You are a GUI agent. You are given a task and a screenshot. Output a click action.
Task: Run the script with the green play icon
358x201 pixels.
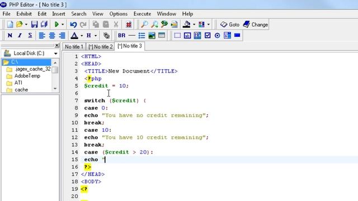point(56,24)
